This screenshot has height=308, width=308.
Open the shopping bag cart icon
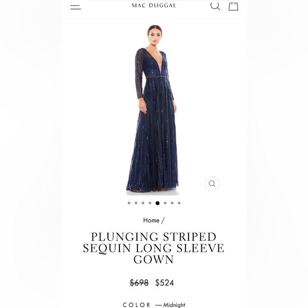[x=233, y=6]
